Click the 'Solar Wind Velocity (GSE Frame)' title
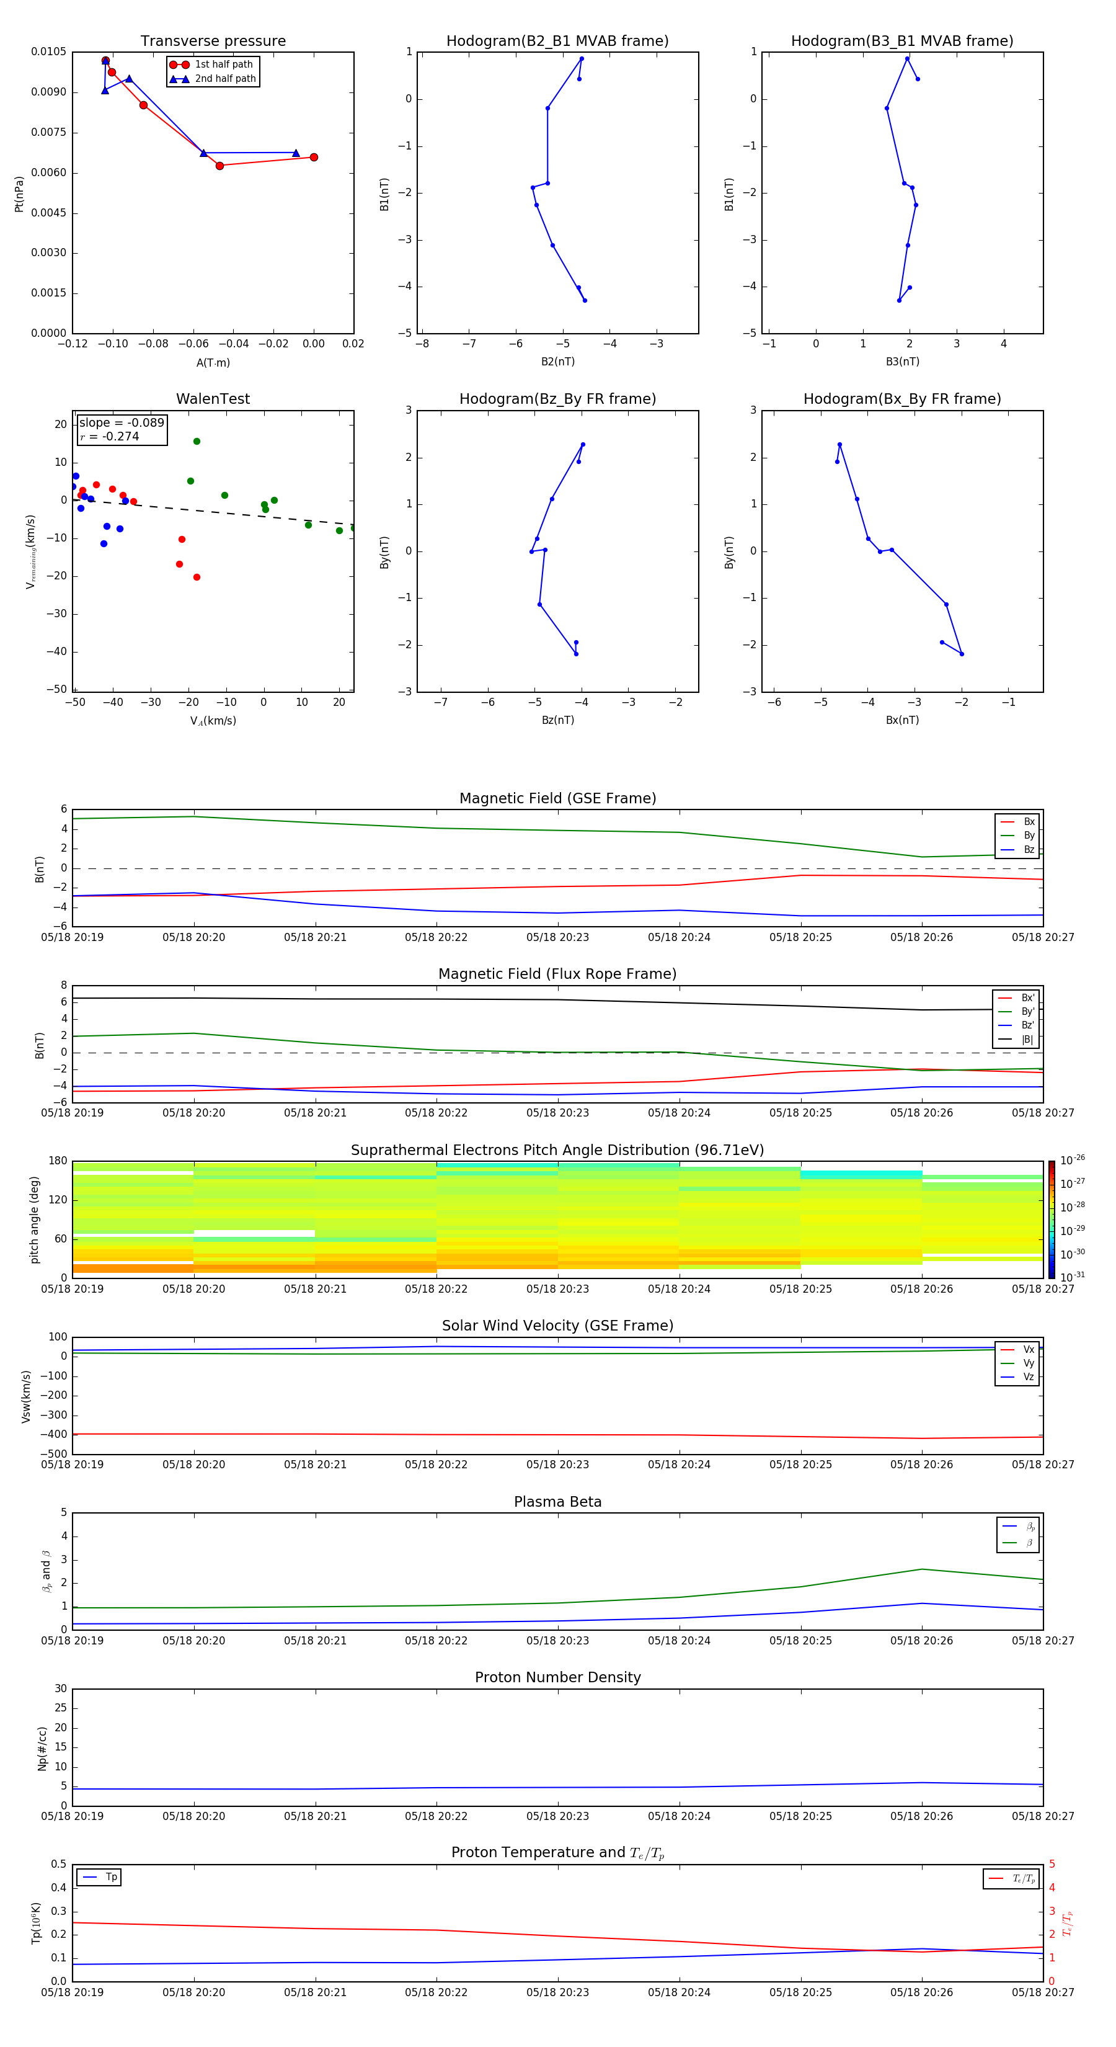Viewport: 1116px width, 2047px height. coord(557,1326)
